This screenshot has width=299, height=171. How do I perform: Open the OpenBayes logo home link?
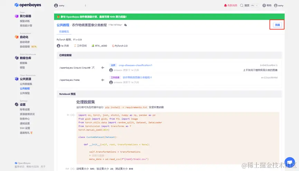pyautogui.click(x=28, y=5)
